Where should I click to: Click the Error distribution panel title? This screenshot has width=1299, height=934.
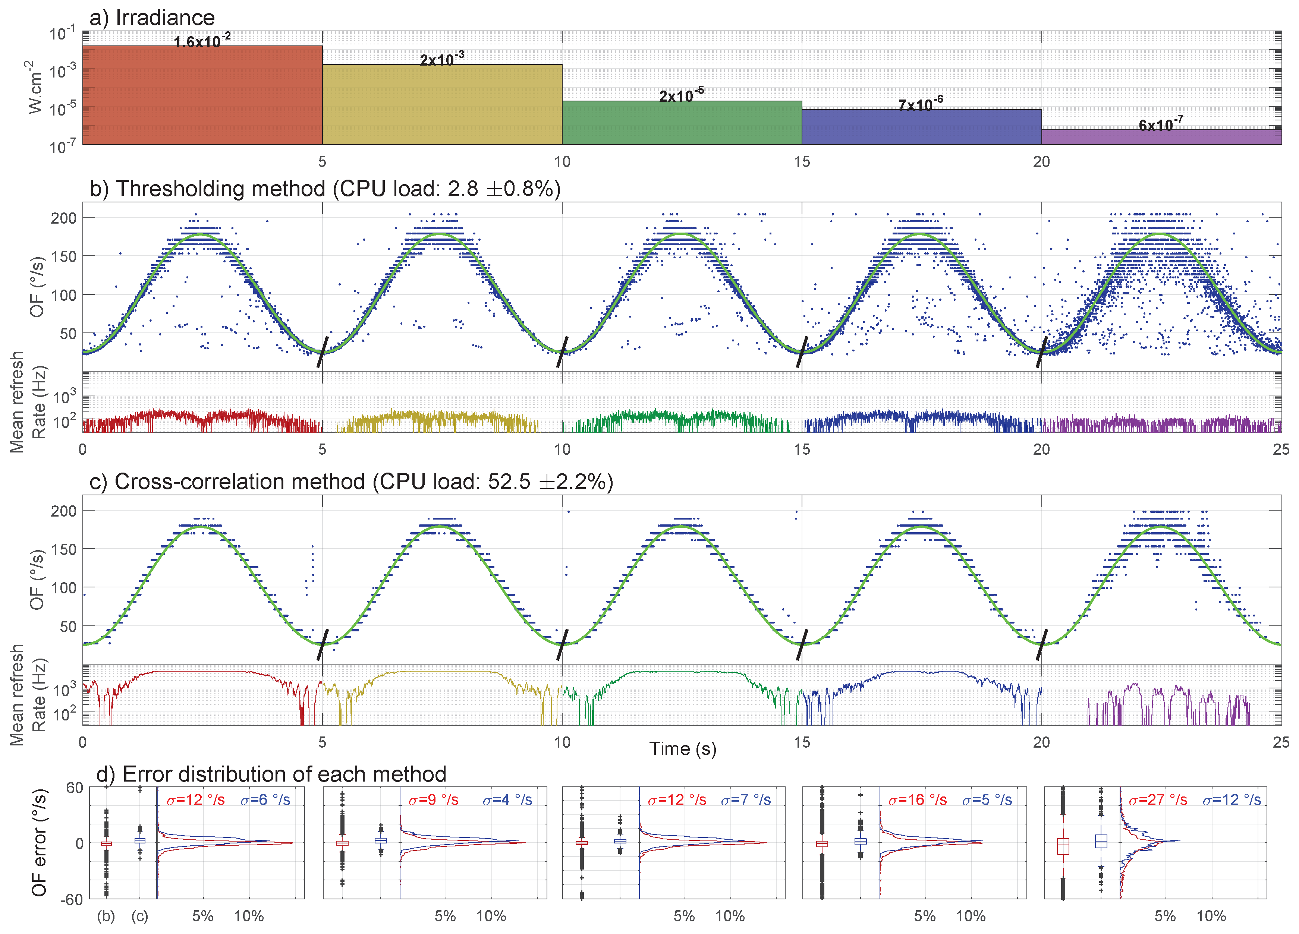[x=271, y=774]
